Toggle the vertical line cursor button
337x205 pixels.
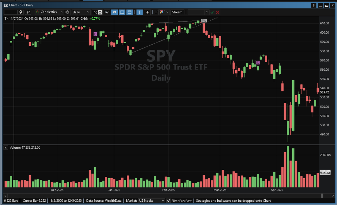point(140,12)
